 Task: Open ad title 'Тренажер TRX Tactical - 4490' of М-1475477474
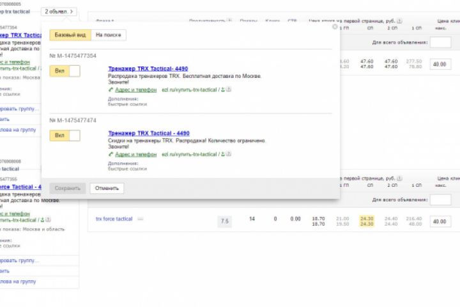tap(149, 134)
